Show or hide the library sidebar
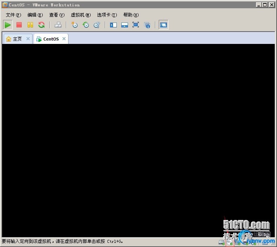The height and width of the screenshot is (247, 277). (113, 25)
